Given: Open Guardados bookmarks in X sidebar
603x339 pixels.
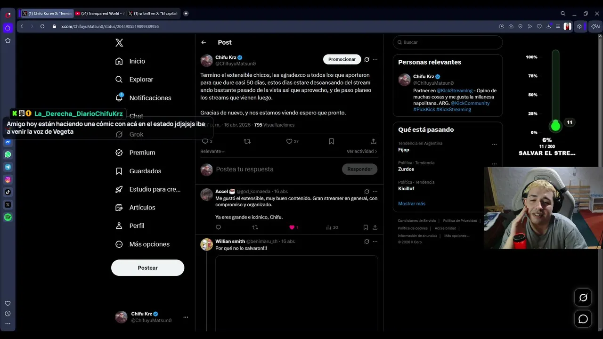Looking at the screenshot, I should pos(139,171).
